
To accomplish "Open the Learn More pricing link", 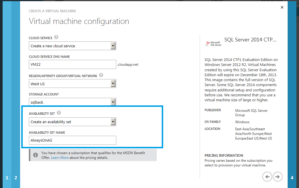I will [x=60, y=158].
